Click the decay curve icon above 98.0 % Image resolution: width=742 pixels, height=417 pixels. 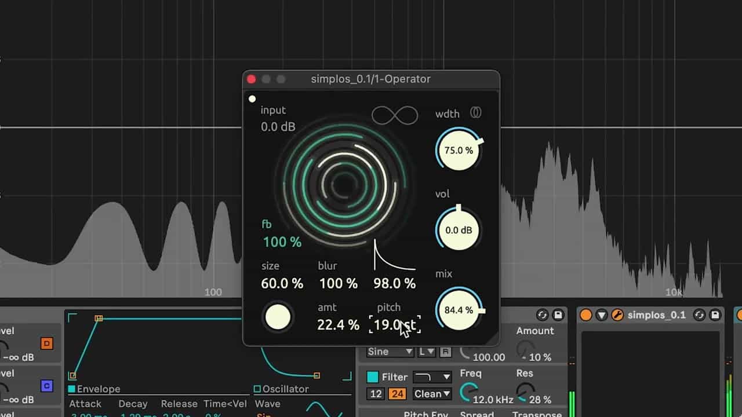point(395,255)
